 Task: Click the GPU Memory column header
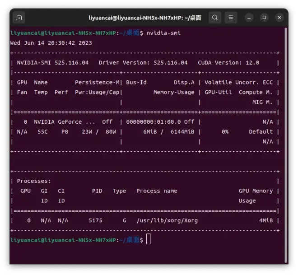click(256, 191)
